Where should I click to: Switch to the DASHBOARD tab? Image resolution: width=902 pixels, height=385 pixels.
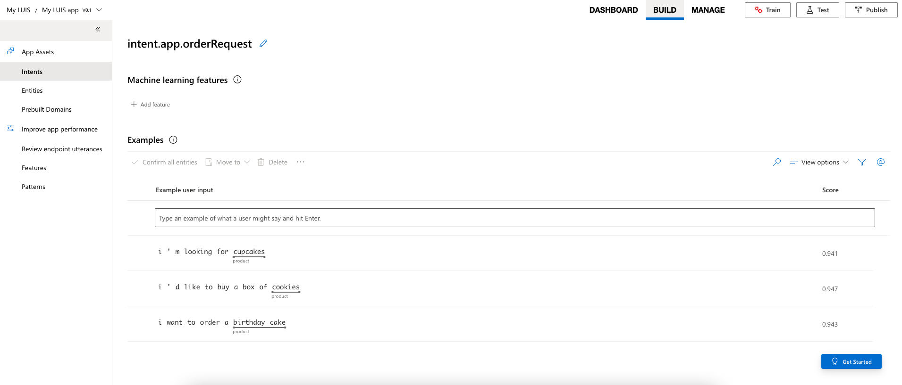(x=613, y=10)
